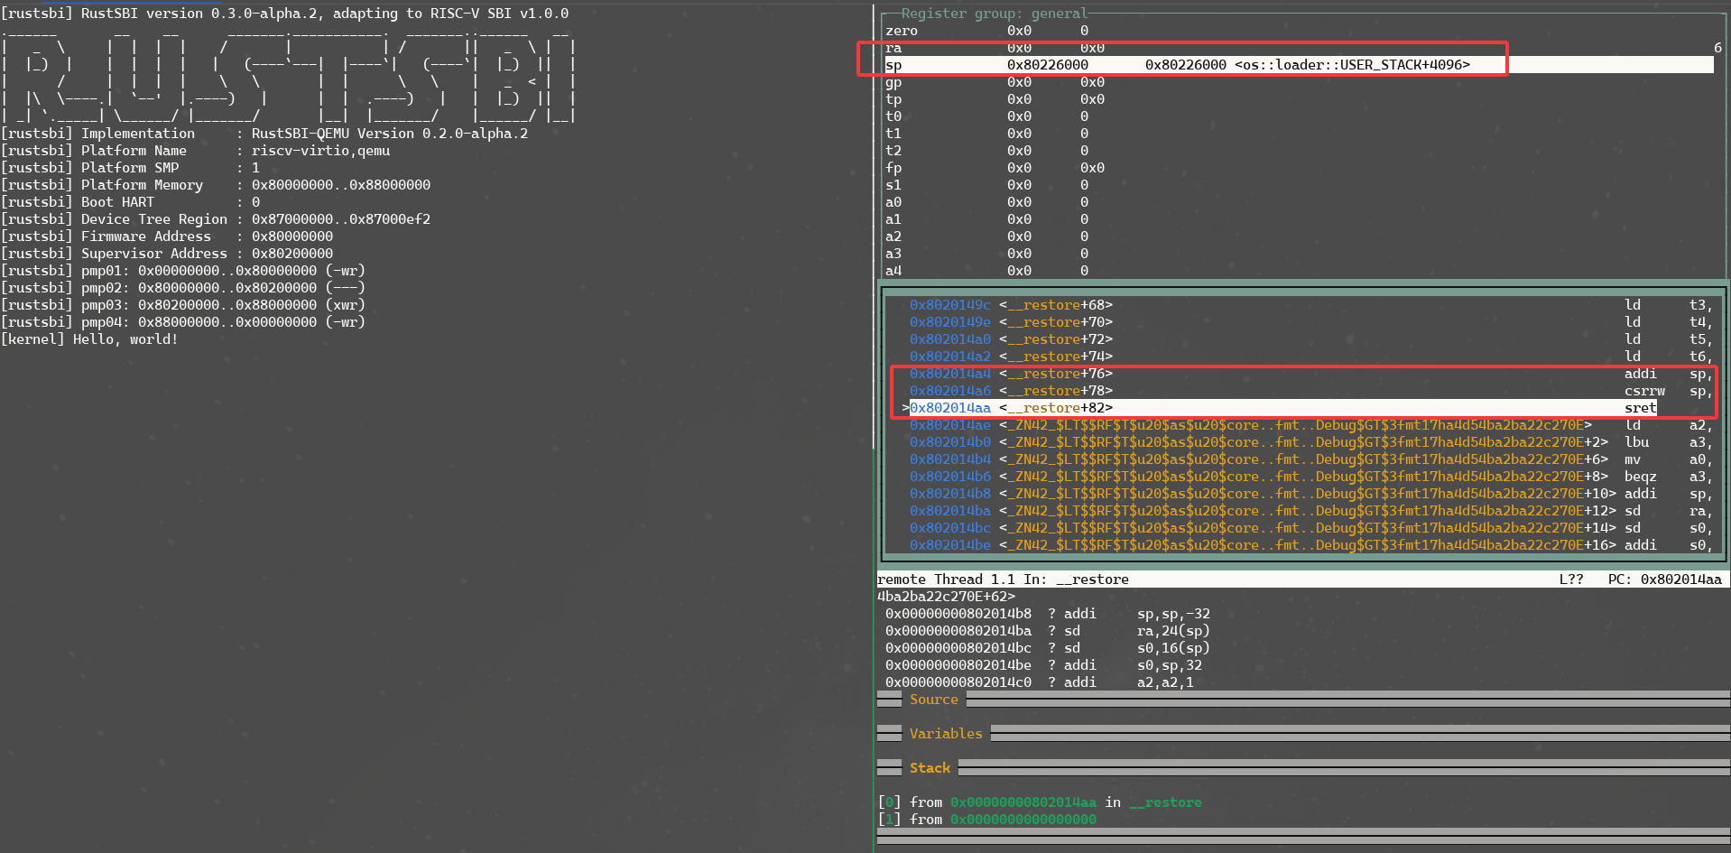Click the beqz instruction at 0x802014b6
Screen dimensions: 1731x853
1640,477
